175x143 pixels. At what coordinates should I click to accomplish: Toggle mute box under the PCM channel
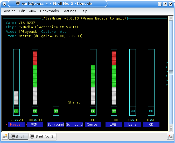(x=35, y=111)
